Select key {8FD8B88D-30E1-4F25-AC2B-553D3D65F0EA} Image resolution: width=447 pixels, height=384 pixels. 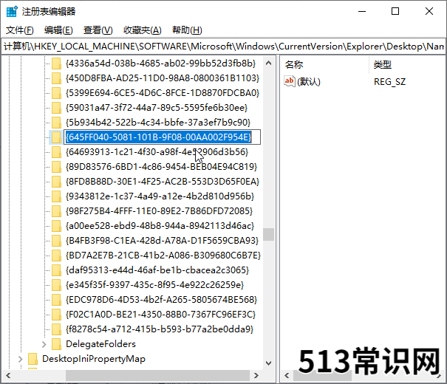tap(163, 182)
